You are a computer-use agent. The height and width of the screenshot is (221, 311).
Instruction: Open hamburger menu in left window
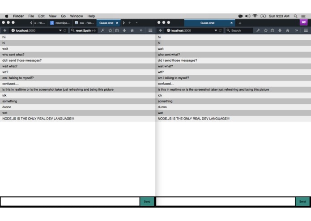tap(150, 30)
